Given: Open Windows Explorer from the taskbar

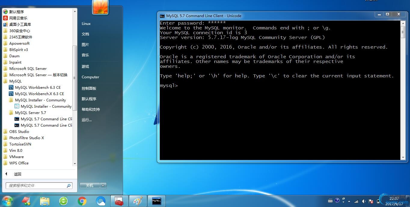Looking at the screenshot, I should click(45, 201).
